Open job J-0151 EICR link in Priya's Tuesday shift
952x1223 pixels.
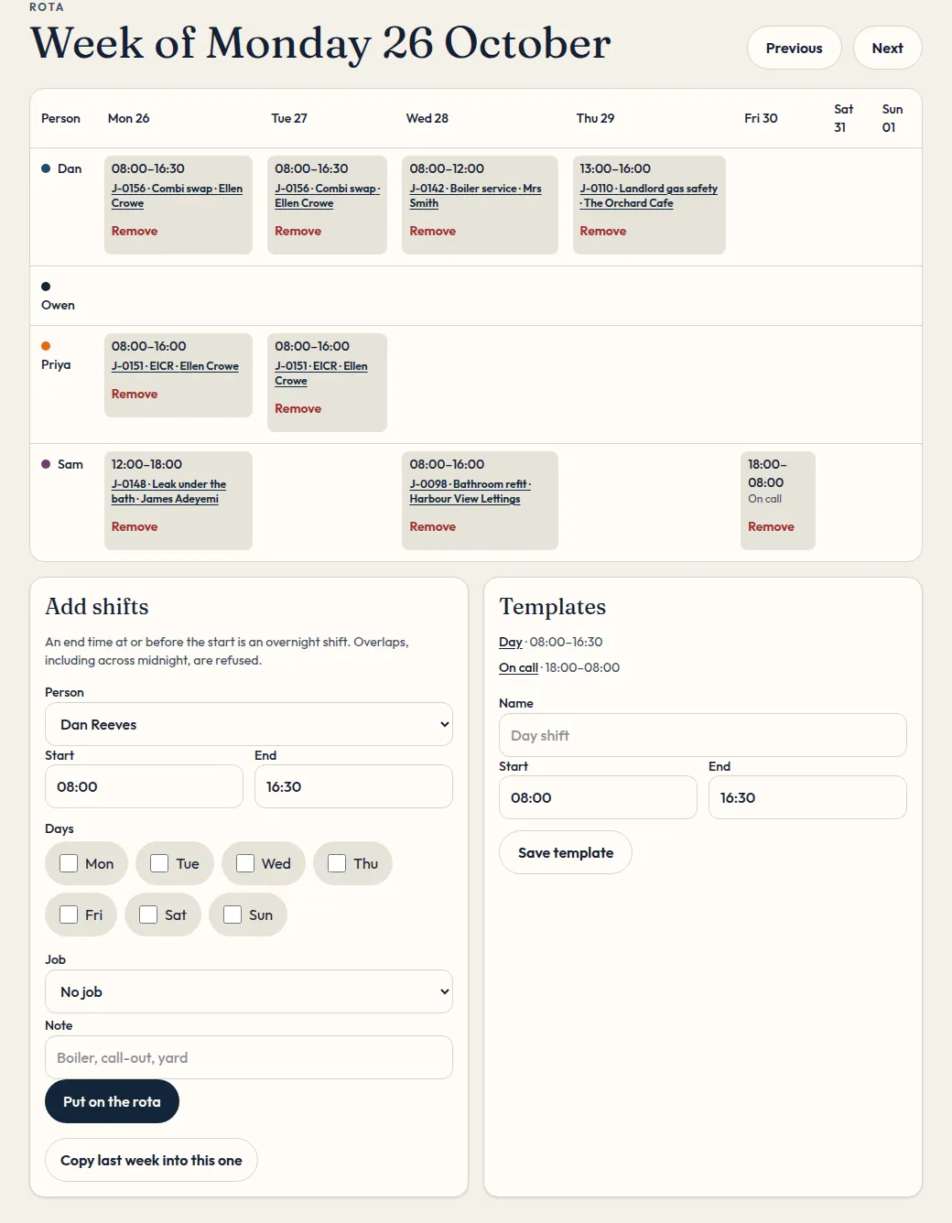tap(320, 373)
